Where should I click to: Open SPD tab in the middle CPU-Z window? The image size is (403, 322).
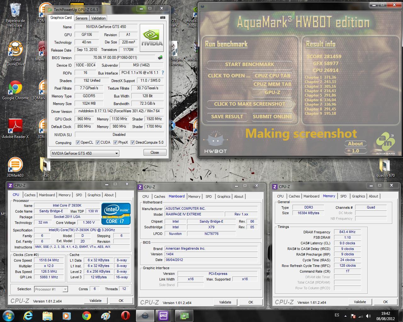209,197
